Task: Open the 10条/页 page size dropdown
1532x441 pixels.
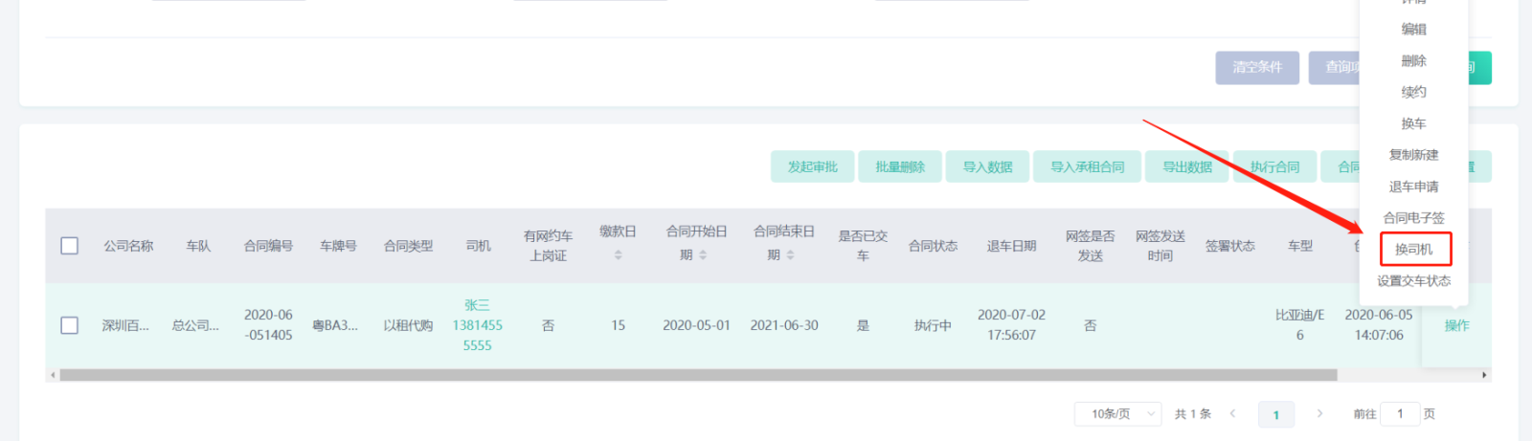Action: [x=1117, y=414]
